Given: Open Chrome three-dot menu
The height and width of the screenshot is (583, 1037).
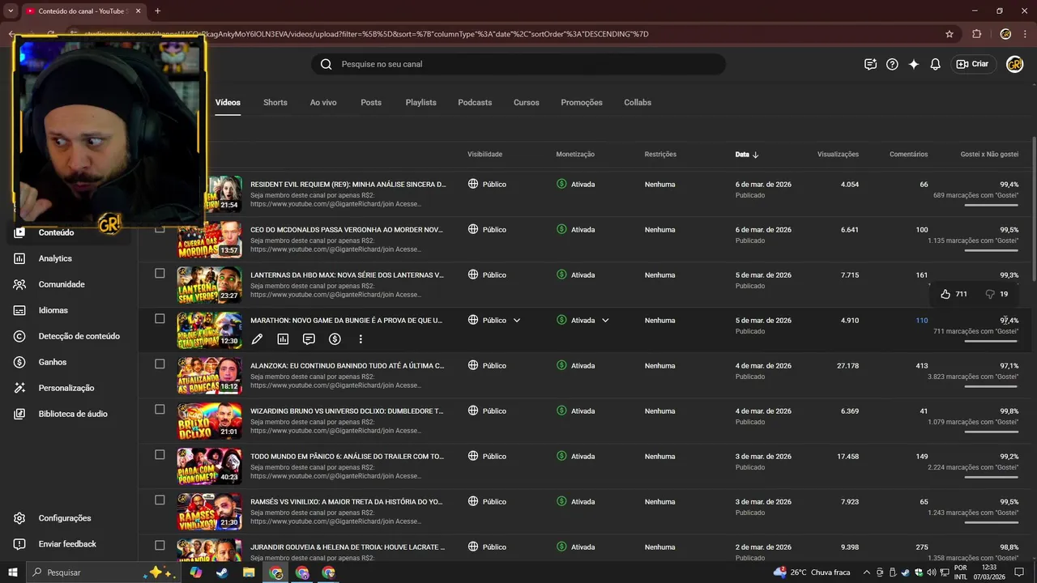Looking at the screenshot, I should point(1026,34).
